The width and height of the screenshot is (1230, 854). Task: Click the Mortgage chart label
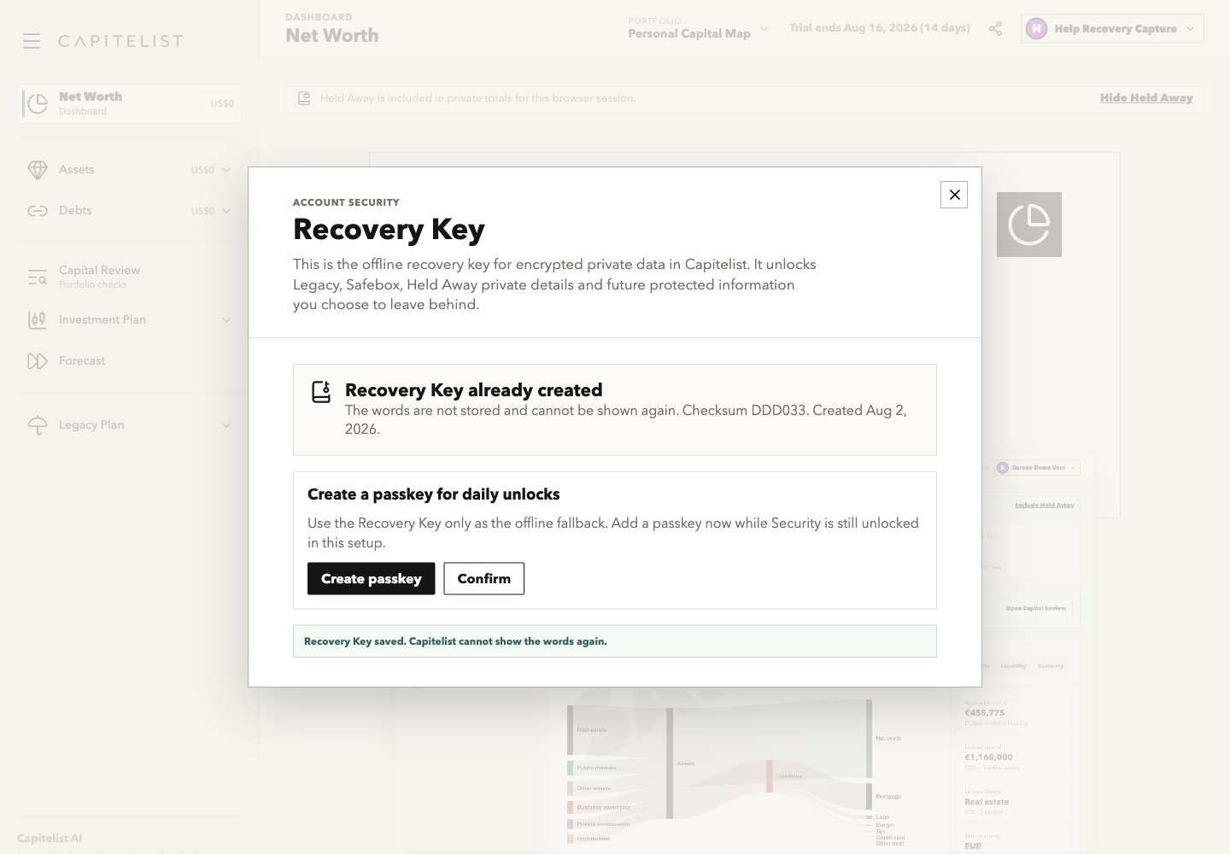coord(888,797)
